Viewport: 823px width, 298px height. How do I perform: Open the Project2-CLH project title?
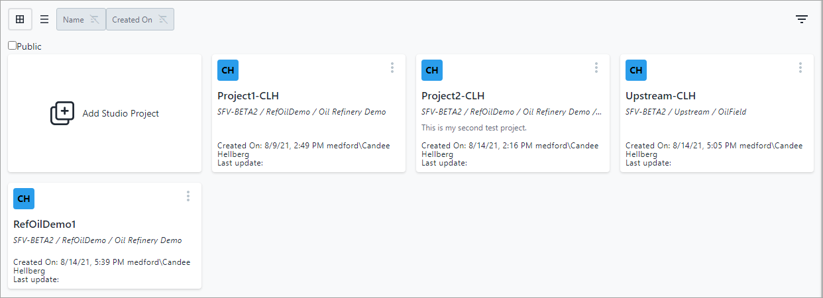[x=453, y=96]
